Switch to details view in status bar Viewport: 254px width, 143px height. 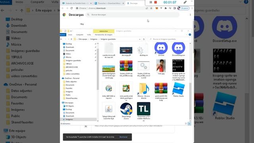tap(186, 124)
